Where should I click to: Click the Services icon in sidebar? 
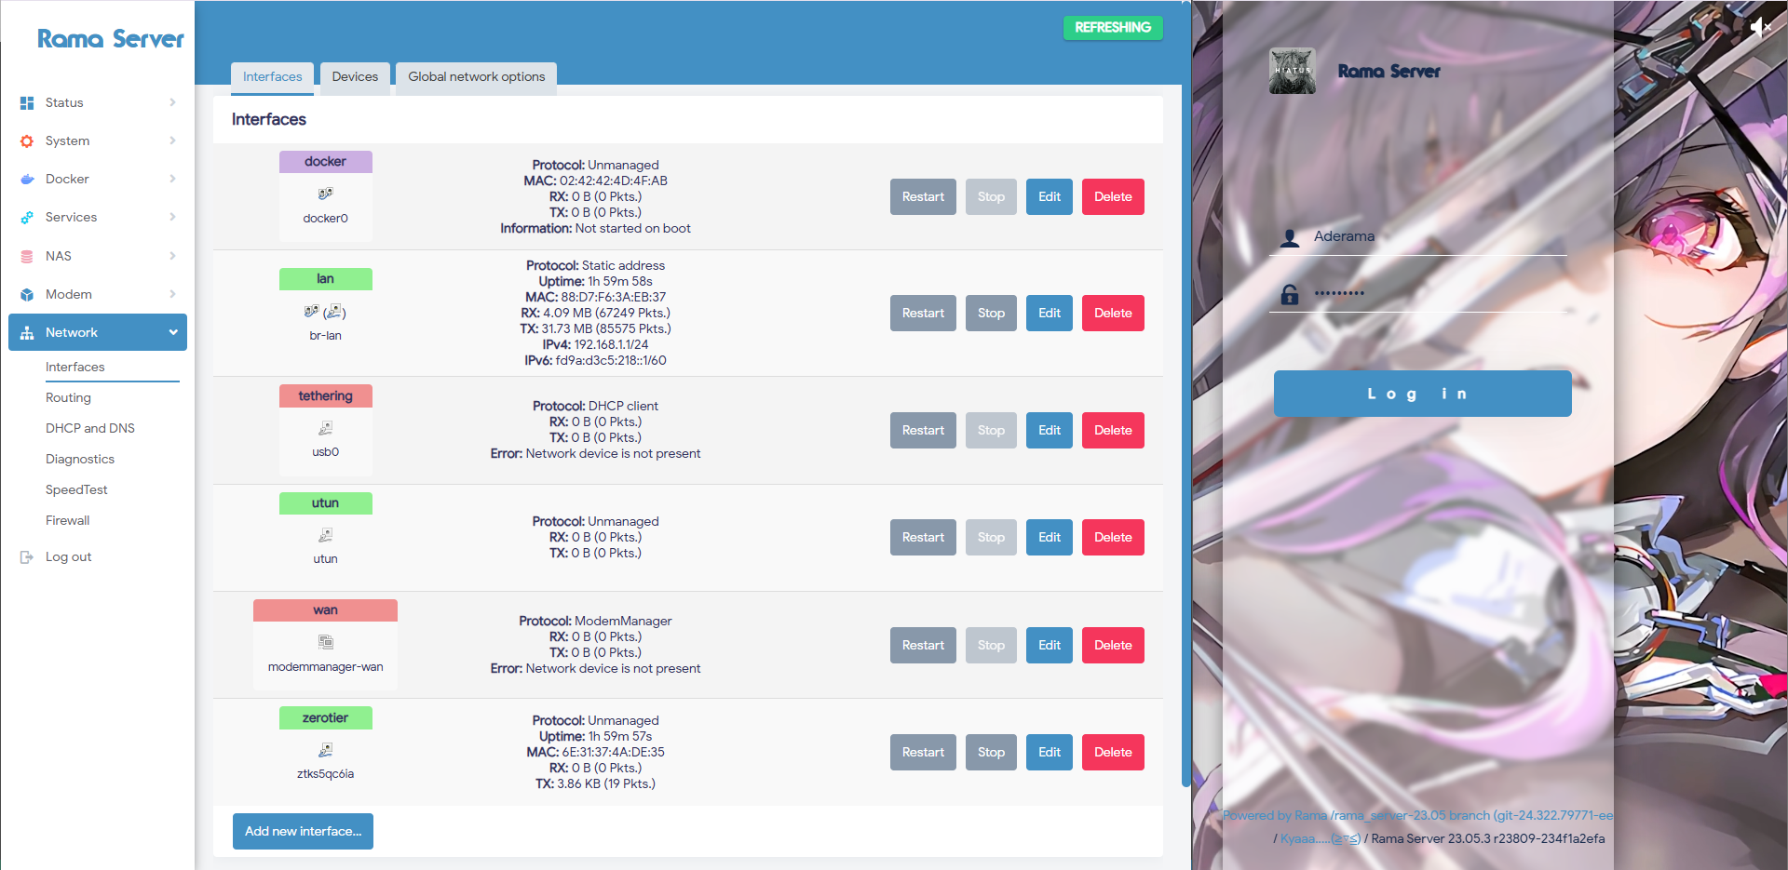[x=27, y=218]
